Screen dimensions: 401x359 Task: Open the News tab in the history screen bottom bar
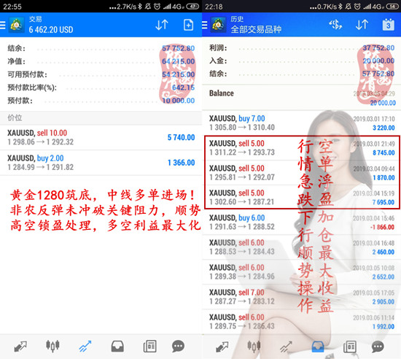click(350, 347)
